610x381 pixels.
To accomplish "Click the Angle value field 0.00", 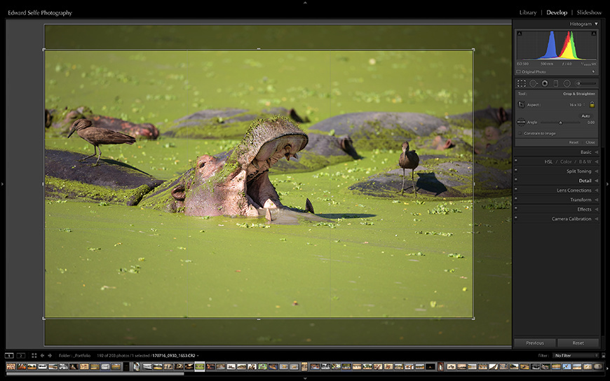I will [590, 123].
